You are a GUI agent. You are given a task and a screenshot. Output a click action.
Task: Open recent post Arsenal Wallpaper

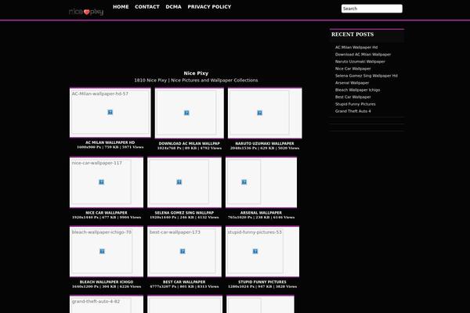(x=352, y=83)
